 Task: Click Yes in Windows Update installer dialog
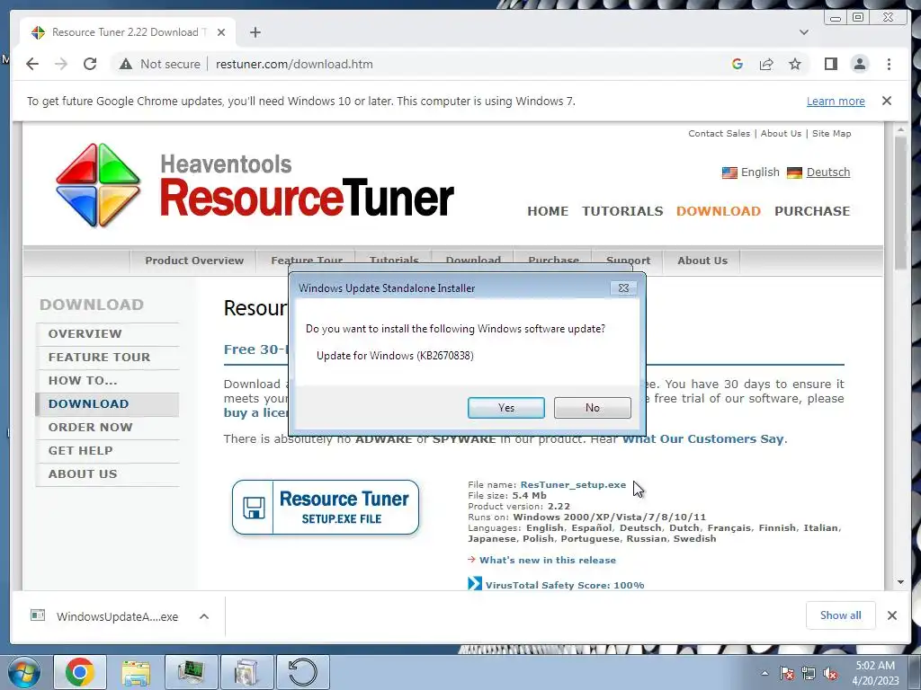[x=505, y=408]
